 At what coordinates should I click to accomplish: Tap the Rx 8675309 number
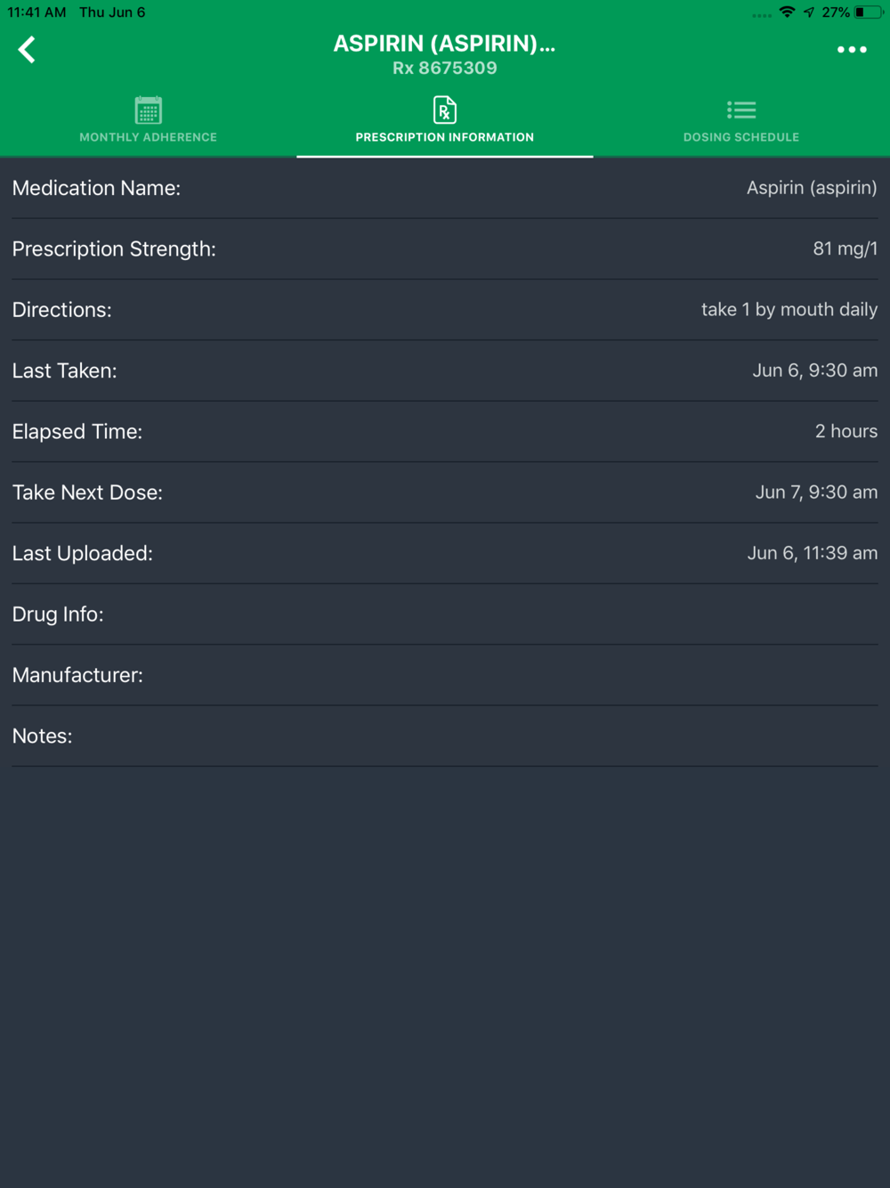point(445,69)
